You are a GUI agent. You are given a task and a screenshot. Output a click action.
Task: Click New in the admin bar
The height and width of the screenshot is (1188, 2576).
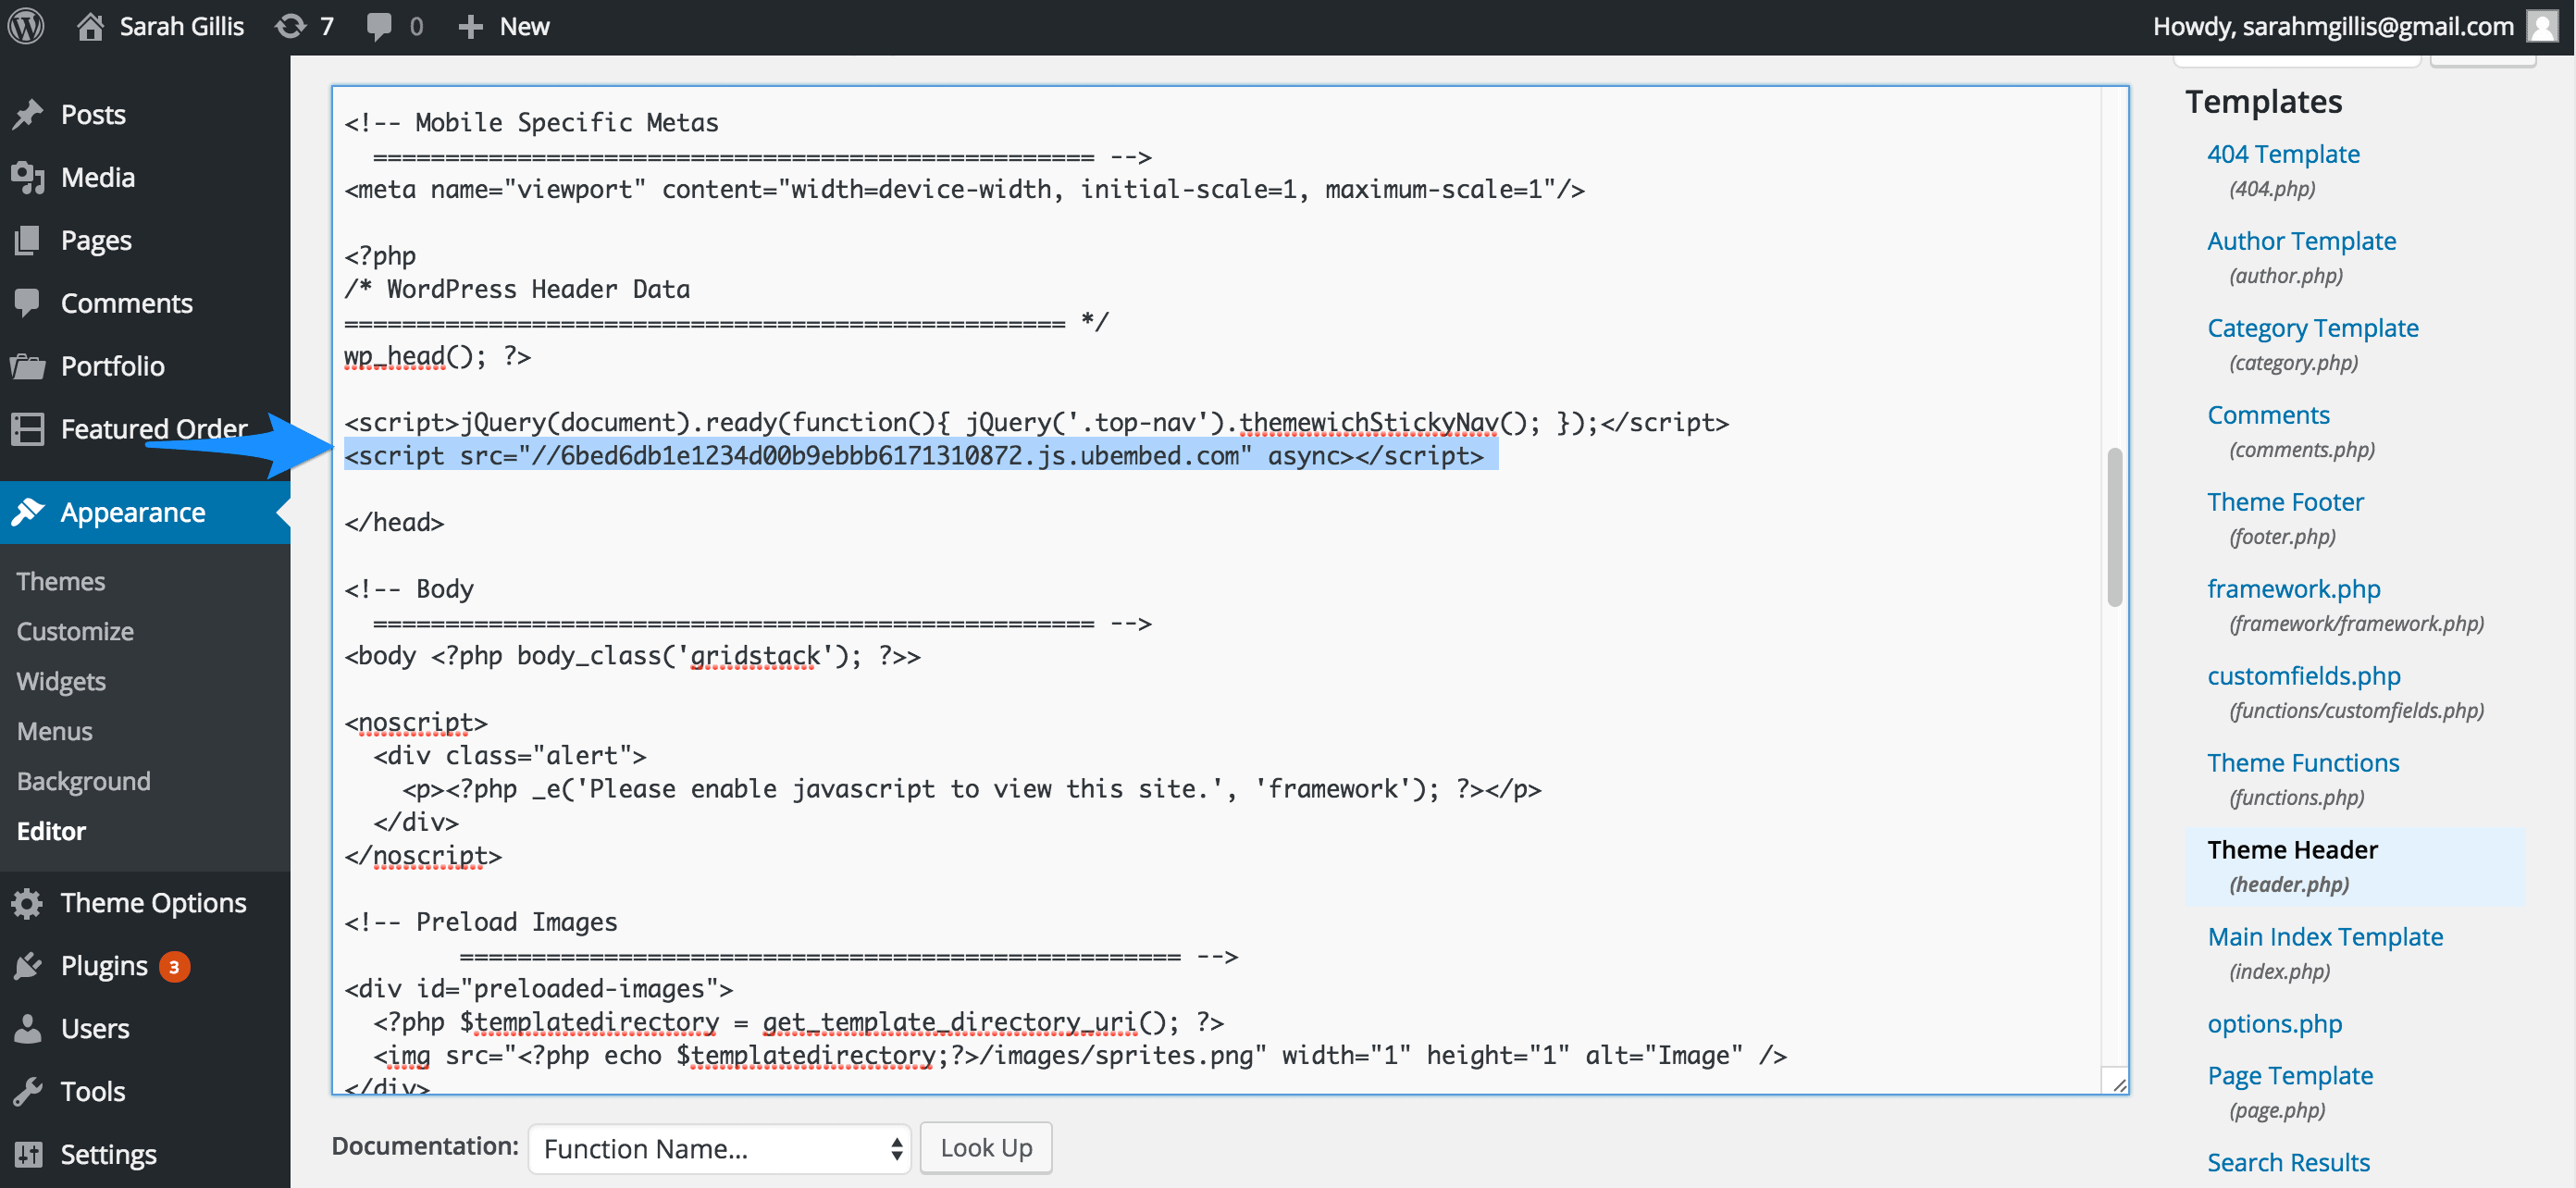coord(524,26)
